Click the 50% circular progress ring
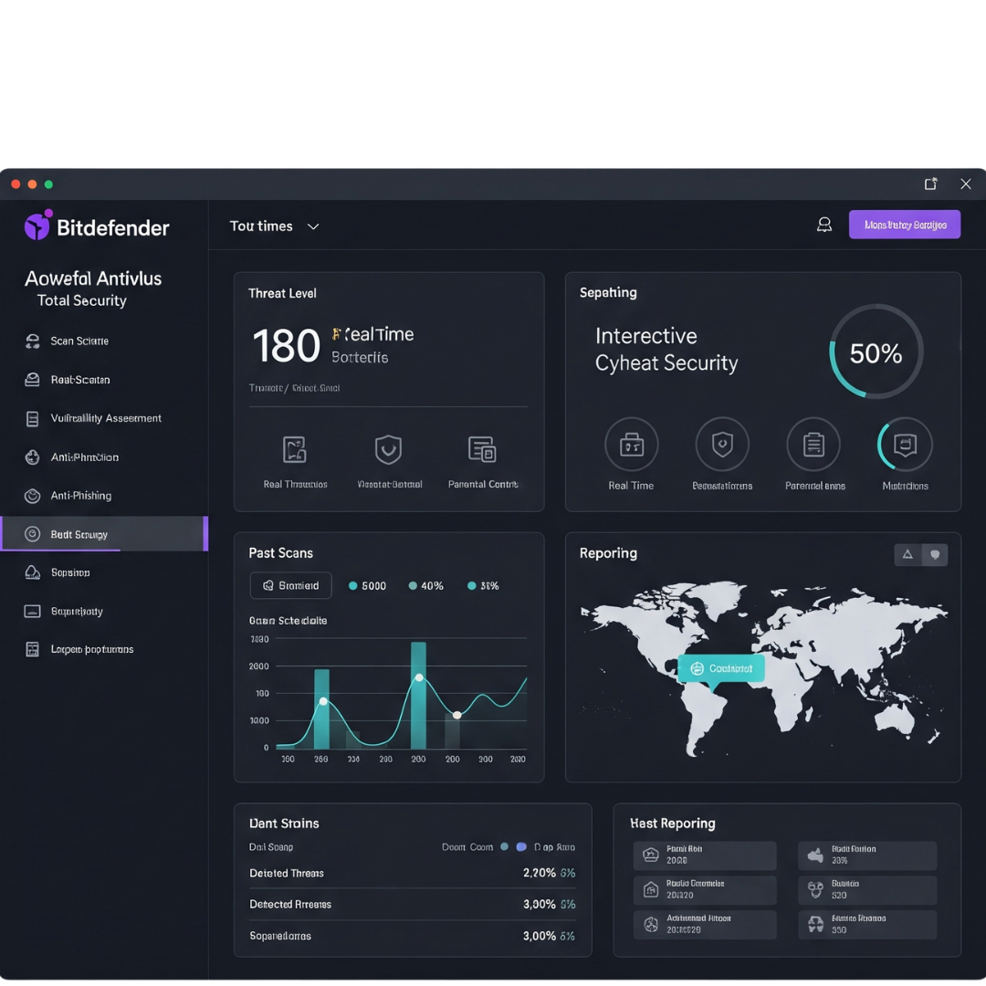The image size is (986, 986). (876, 351)
